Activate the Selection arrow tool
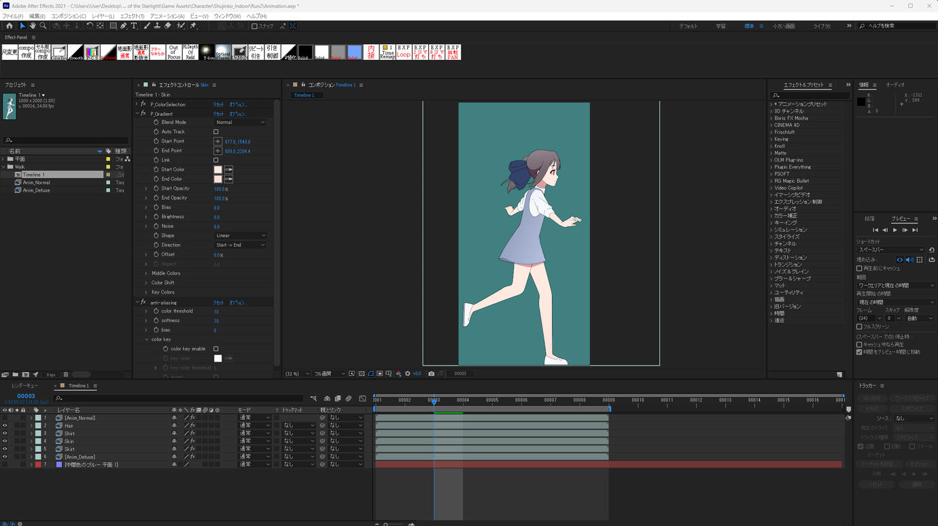 [22, 26]
